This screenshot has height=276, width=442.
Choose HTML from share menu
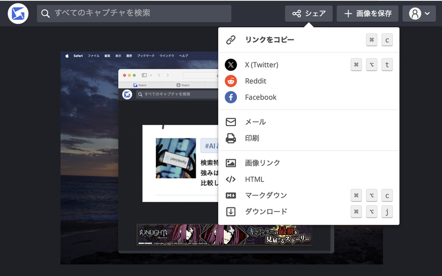pos(309,179)
